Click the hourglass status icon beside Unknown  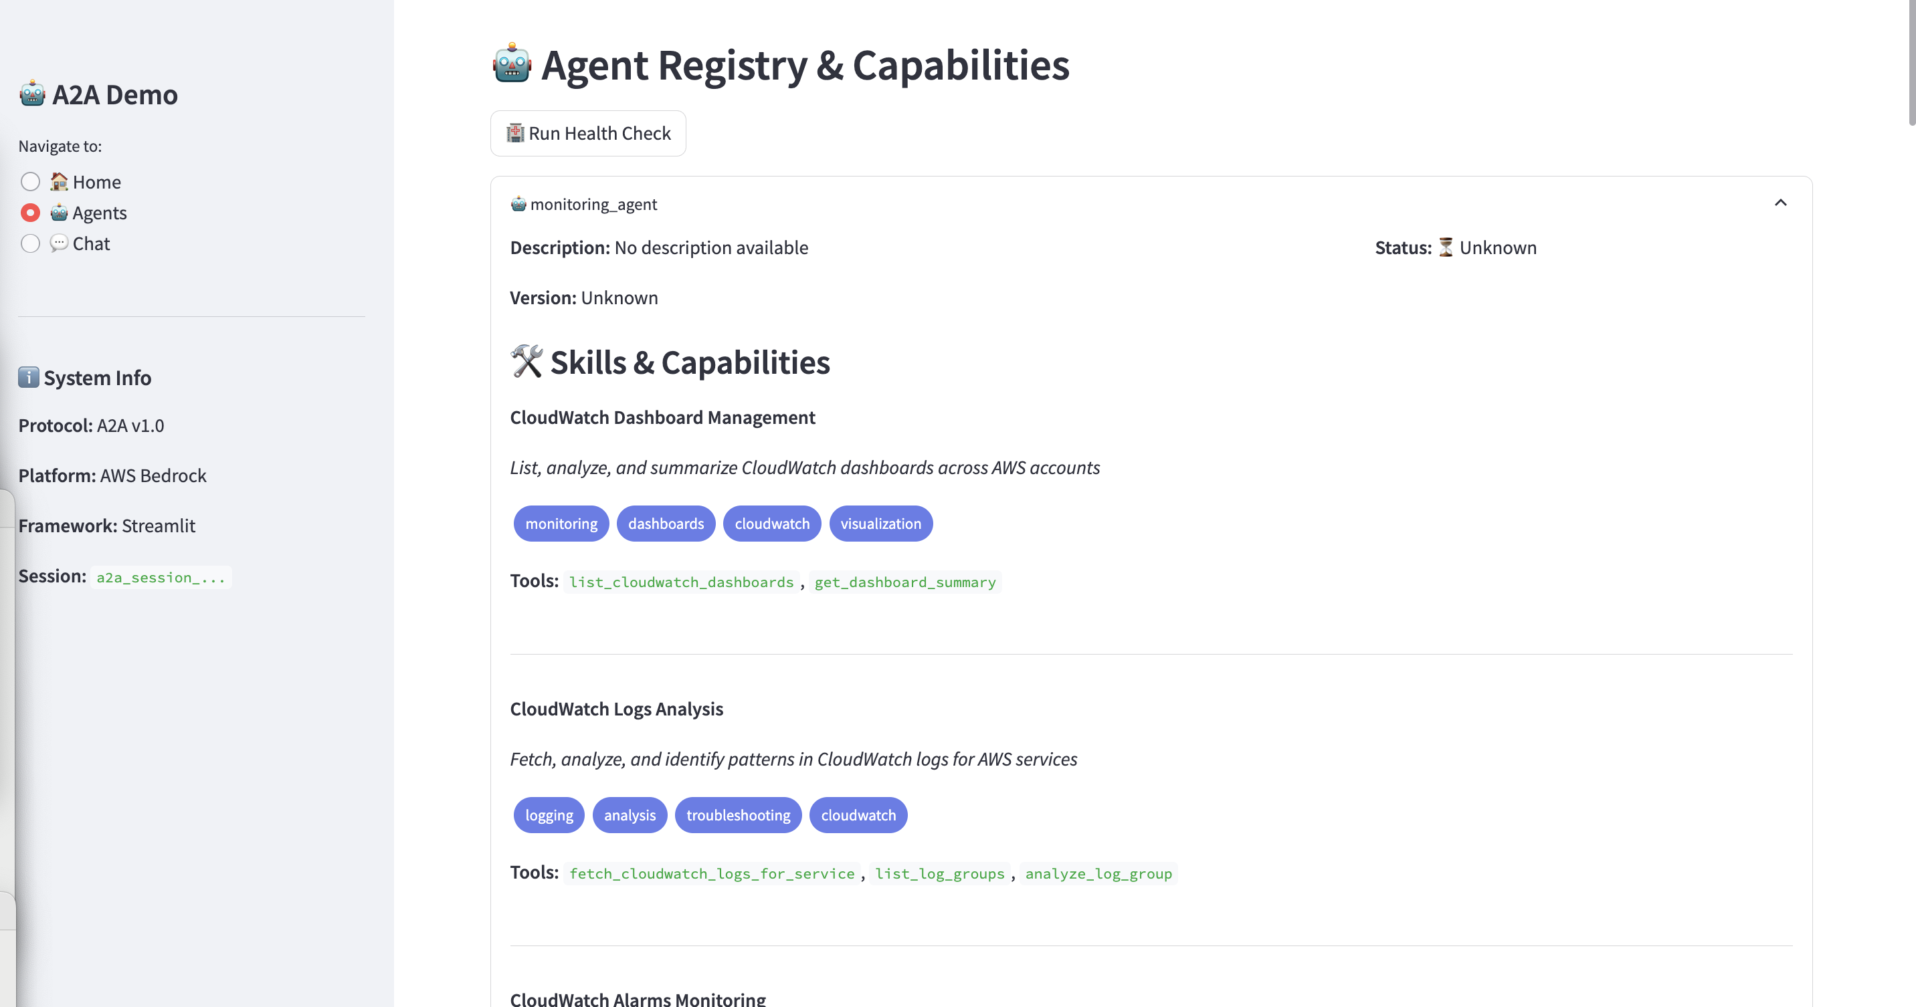pos(1445,247)
